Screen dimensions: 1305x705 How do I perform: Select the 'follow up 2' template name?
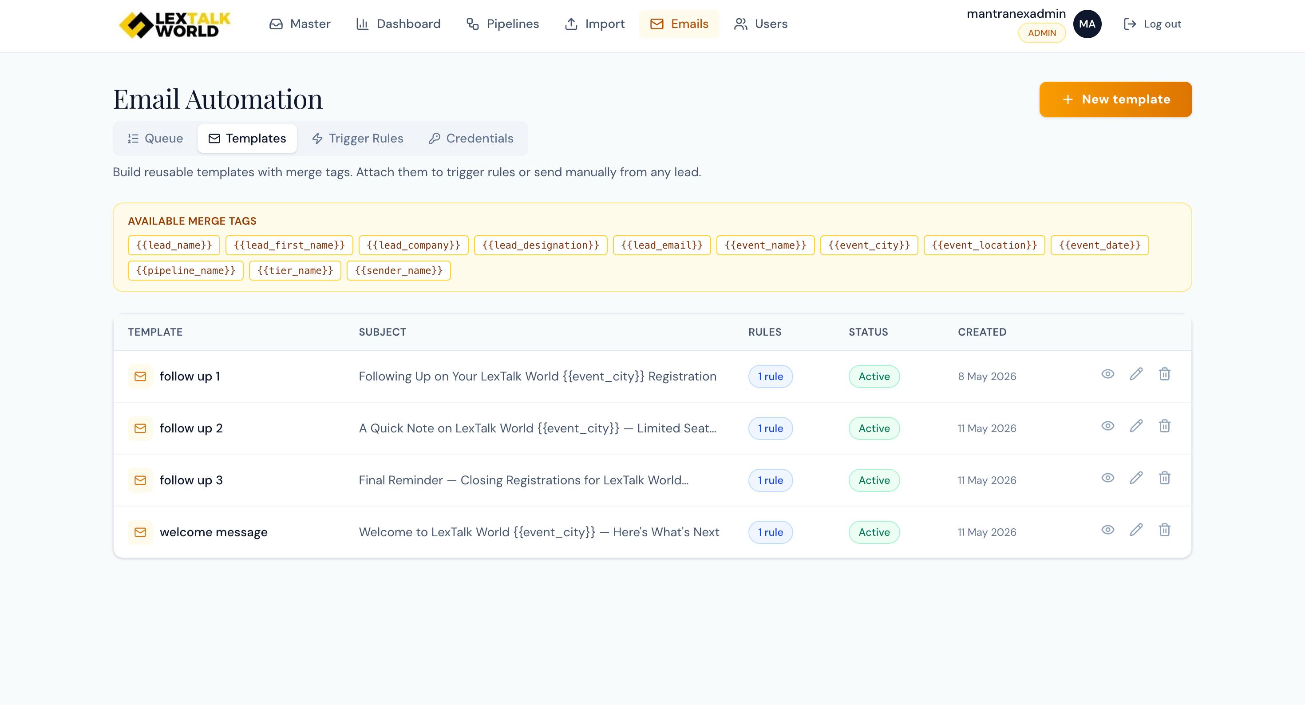191,428
